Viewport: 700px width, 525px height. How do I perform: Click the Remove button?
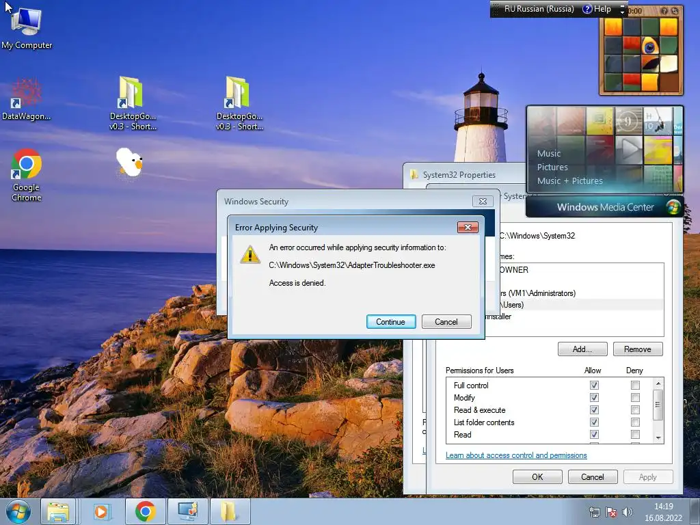[638, 349]
